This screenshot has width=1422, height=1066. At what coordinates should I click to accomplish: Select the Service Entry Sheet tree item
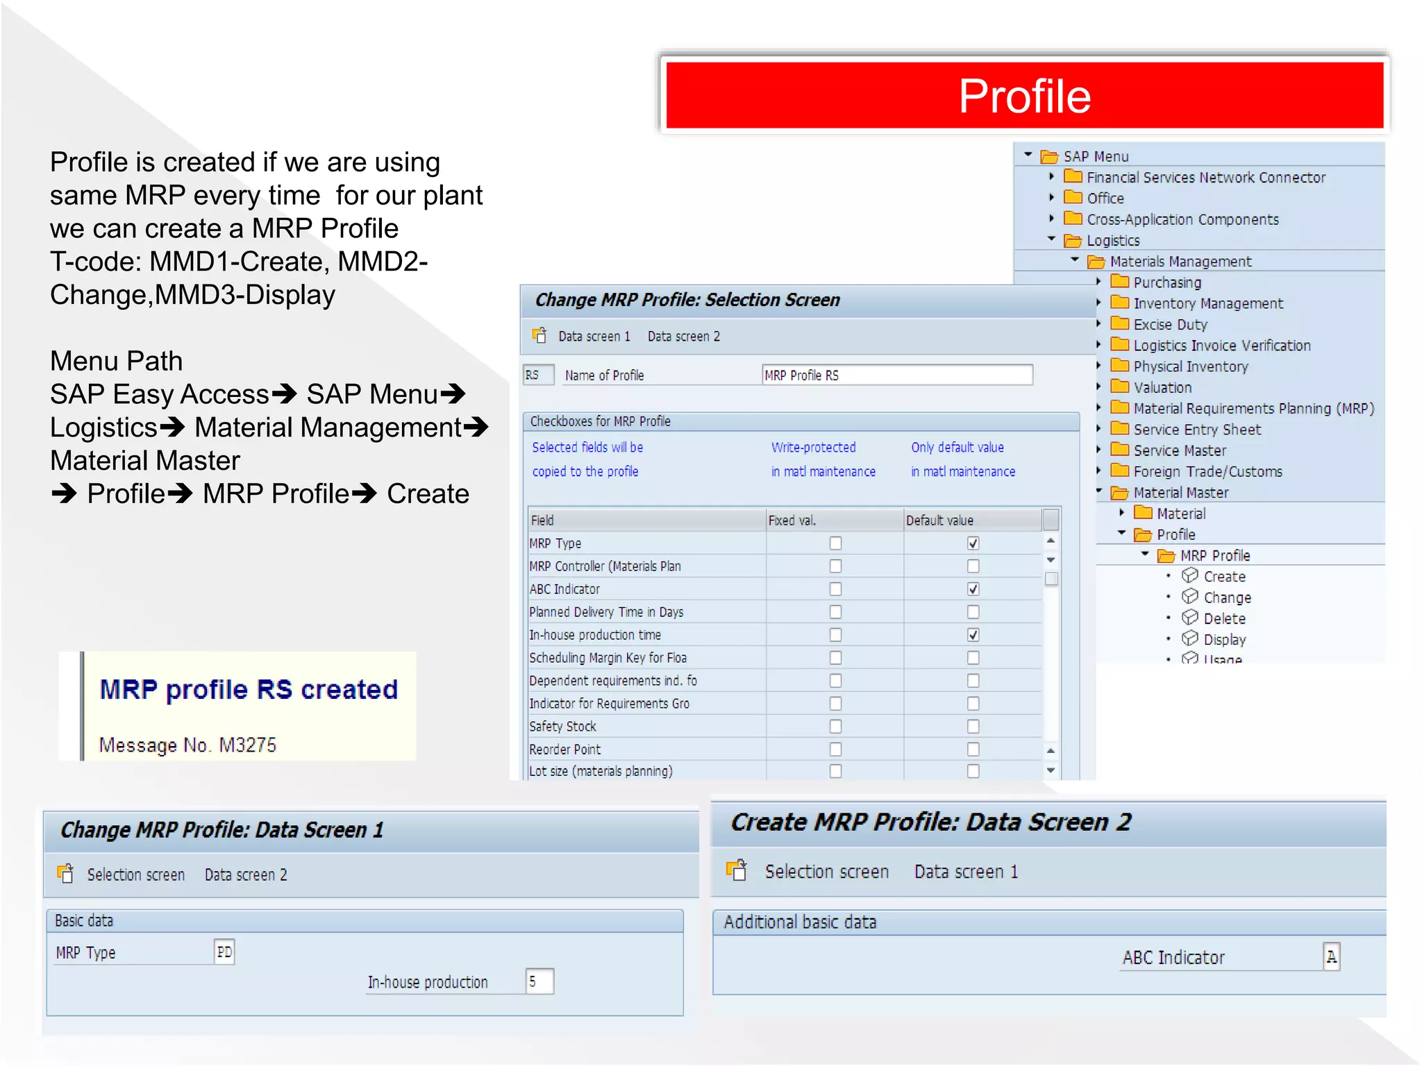click(1197, 430)
